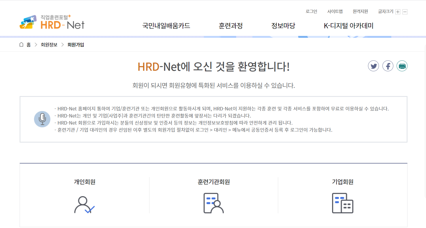Click the 글자크기 label
The width and height of the screenshot is (426, 228).
[x=386, y=11]
